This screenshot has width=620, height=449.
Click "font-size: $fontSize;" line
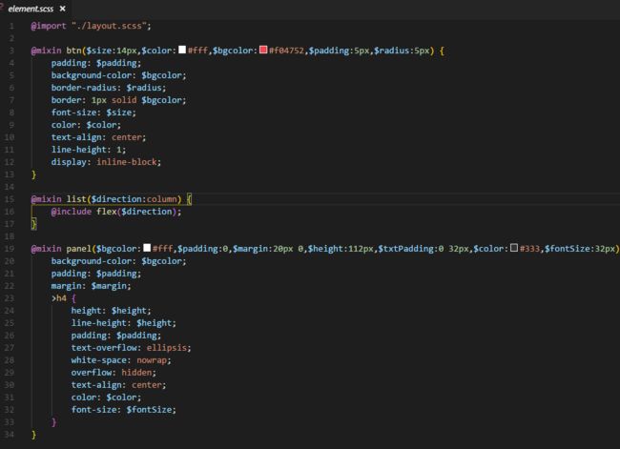[x=124, y=410]
